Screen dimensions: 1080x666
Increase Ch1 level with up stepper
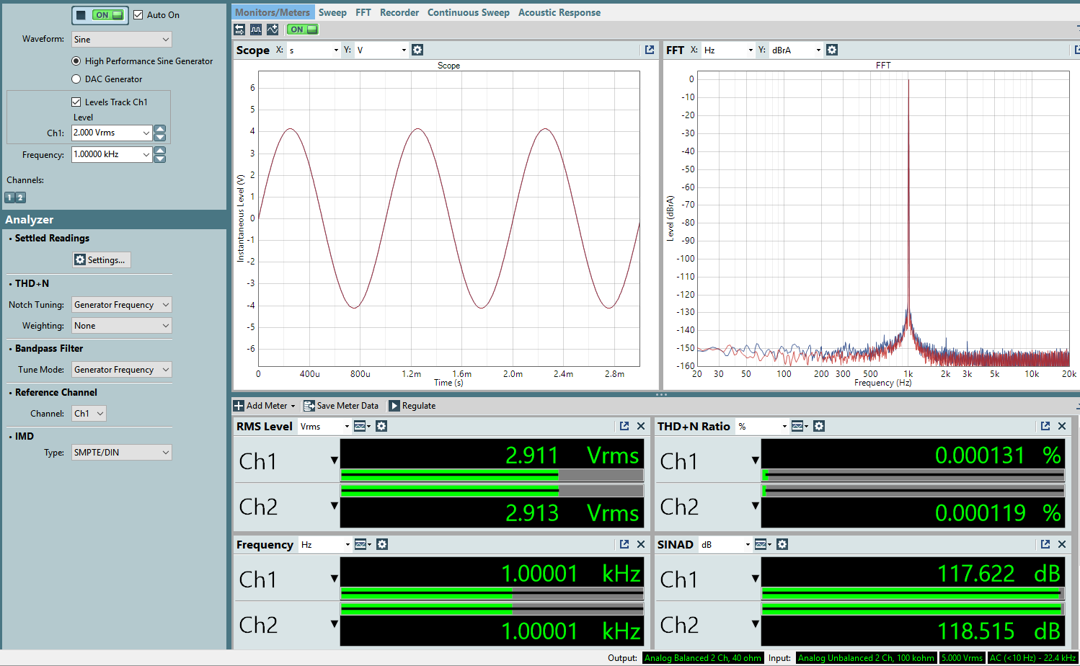[160, 129]
